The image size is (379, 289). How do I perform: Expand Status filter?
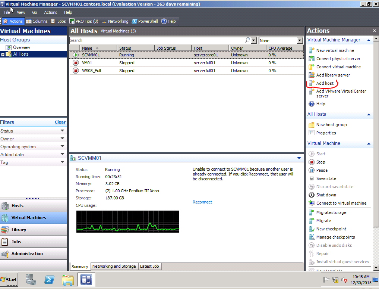(x=62, y=131)
